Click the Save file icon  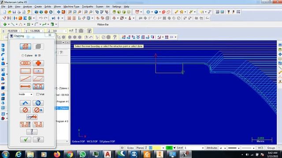[14, 12]
